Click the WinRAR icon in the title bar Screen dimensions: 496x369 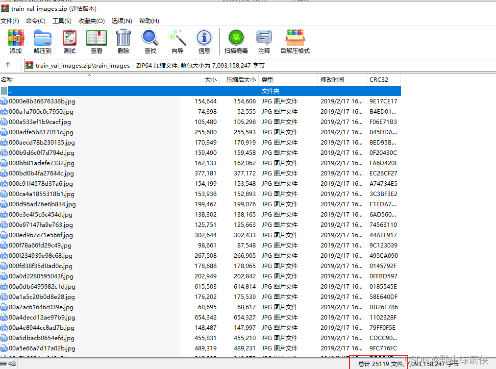pos(5,8)
